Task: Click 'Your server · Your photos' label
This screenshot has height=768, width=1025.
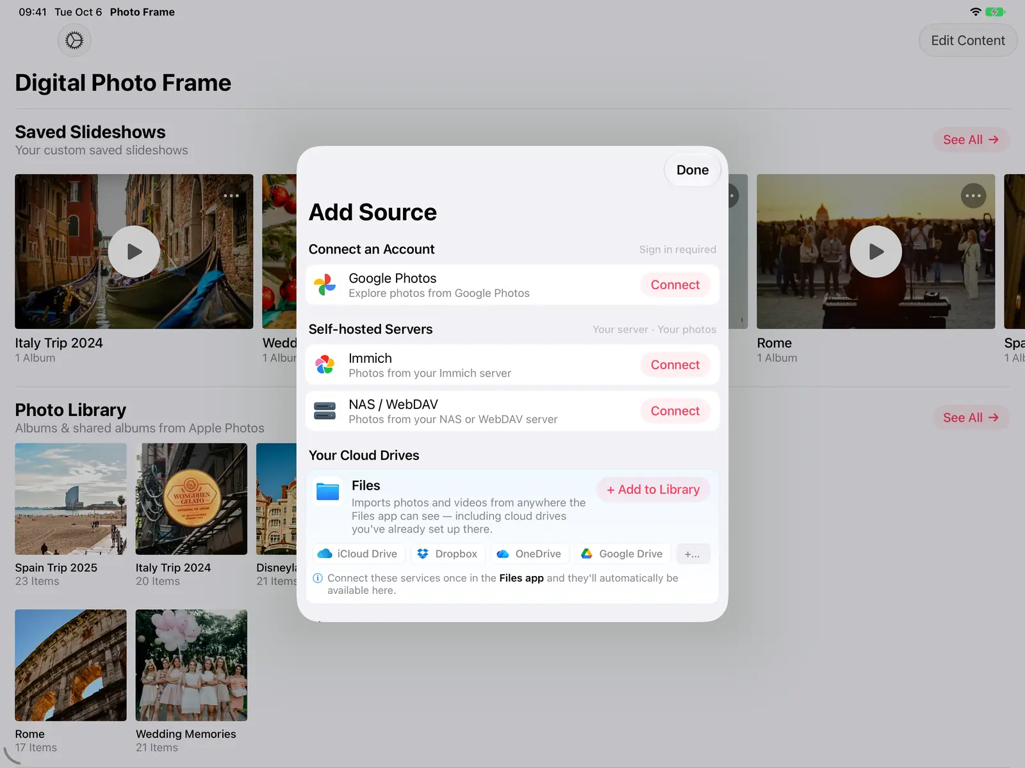Action: click(654, 330)
